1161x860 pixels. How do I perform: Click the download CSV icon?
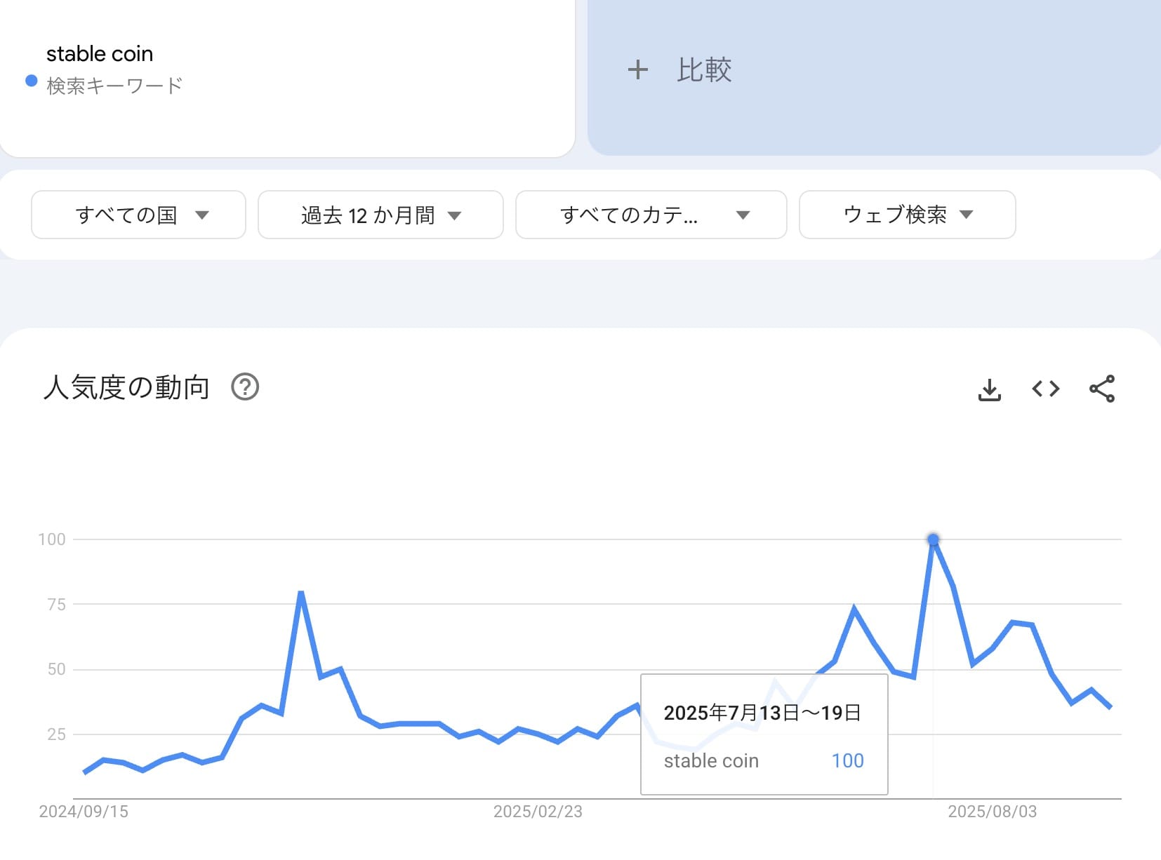click(989, 389)
